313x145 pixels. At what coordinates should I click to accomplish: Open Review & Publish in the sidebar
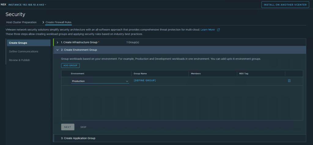point(20,60)
